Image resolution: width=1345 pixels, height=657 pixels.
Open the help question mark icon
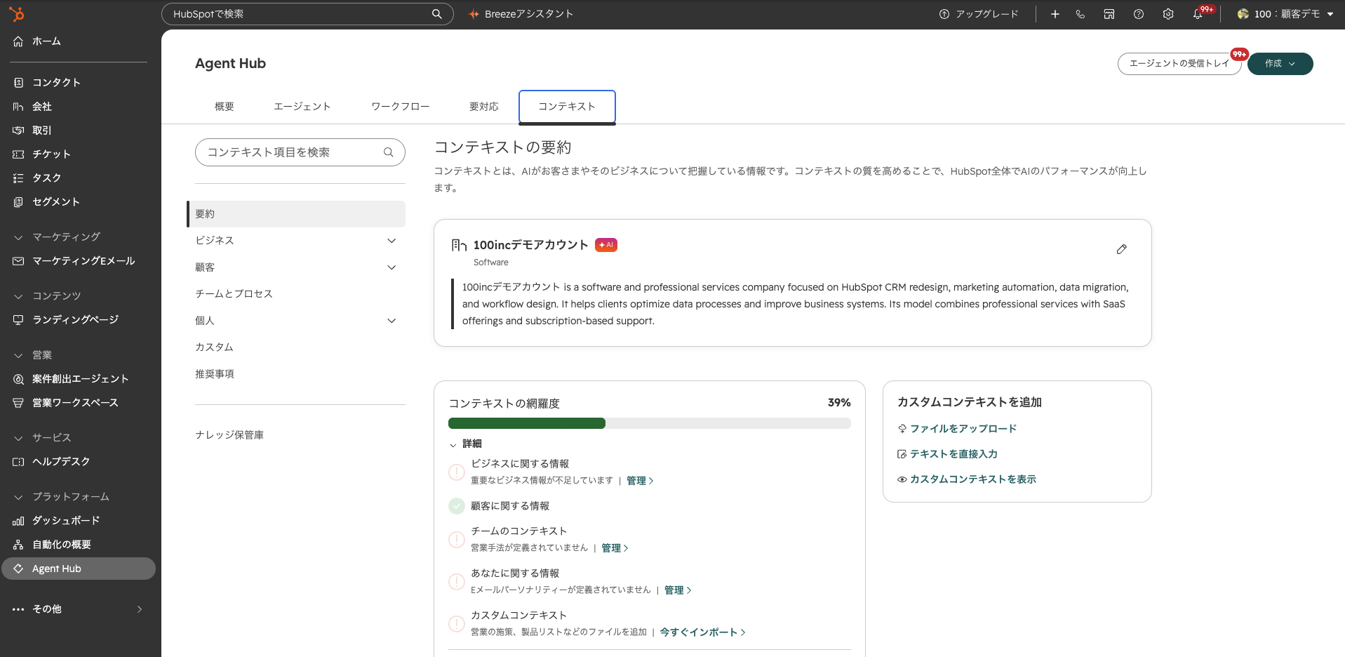click(1139, 14)
